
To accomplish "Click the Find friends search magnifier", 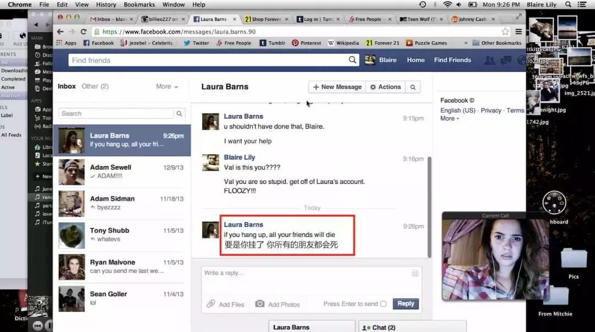I will [x=352, y=60].
